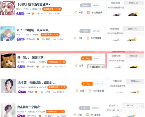Click the chat bubble icon next to 纳豆nado

tap(38, 39)
